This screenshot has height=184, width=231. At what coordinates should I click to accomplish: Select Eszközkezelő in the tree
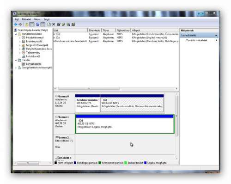click(x=33, y=56)
